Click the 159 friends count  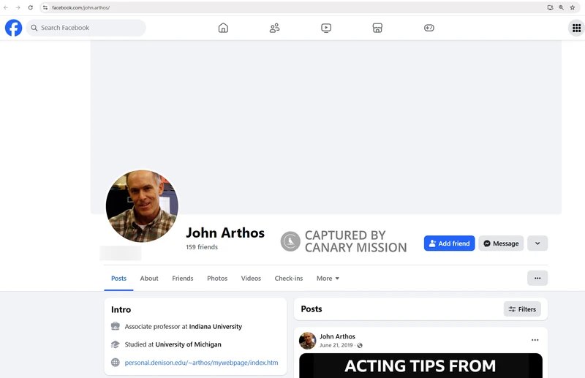pyautogui.click(x=202, y=247)
